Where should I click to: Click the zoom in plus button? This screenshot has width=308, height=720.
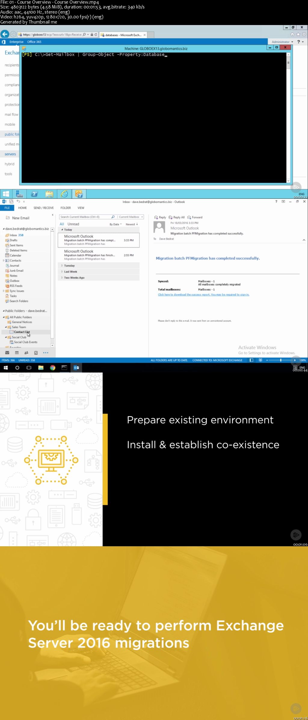point(295,360)
